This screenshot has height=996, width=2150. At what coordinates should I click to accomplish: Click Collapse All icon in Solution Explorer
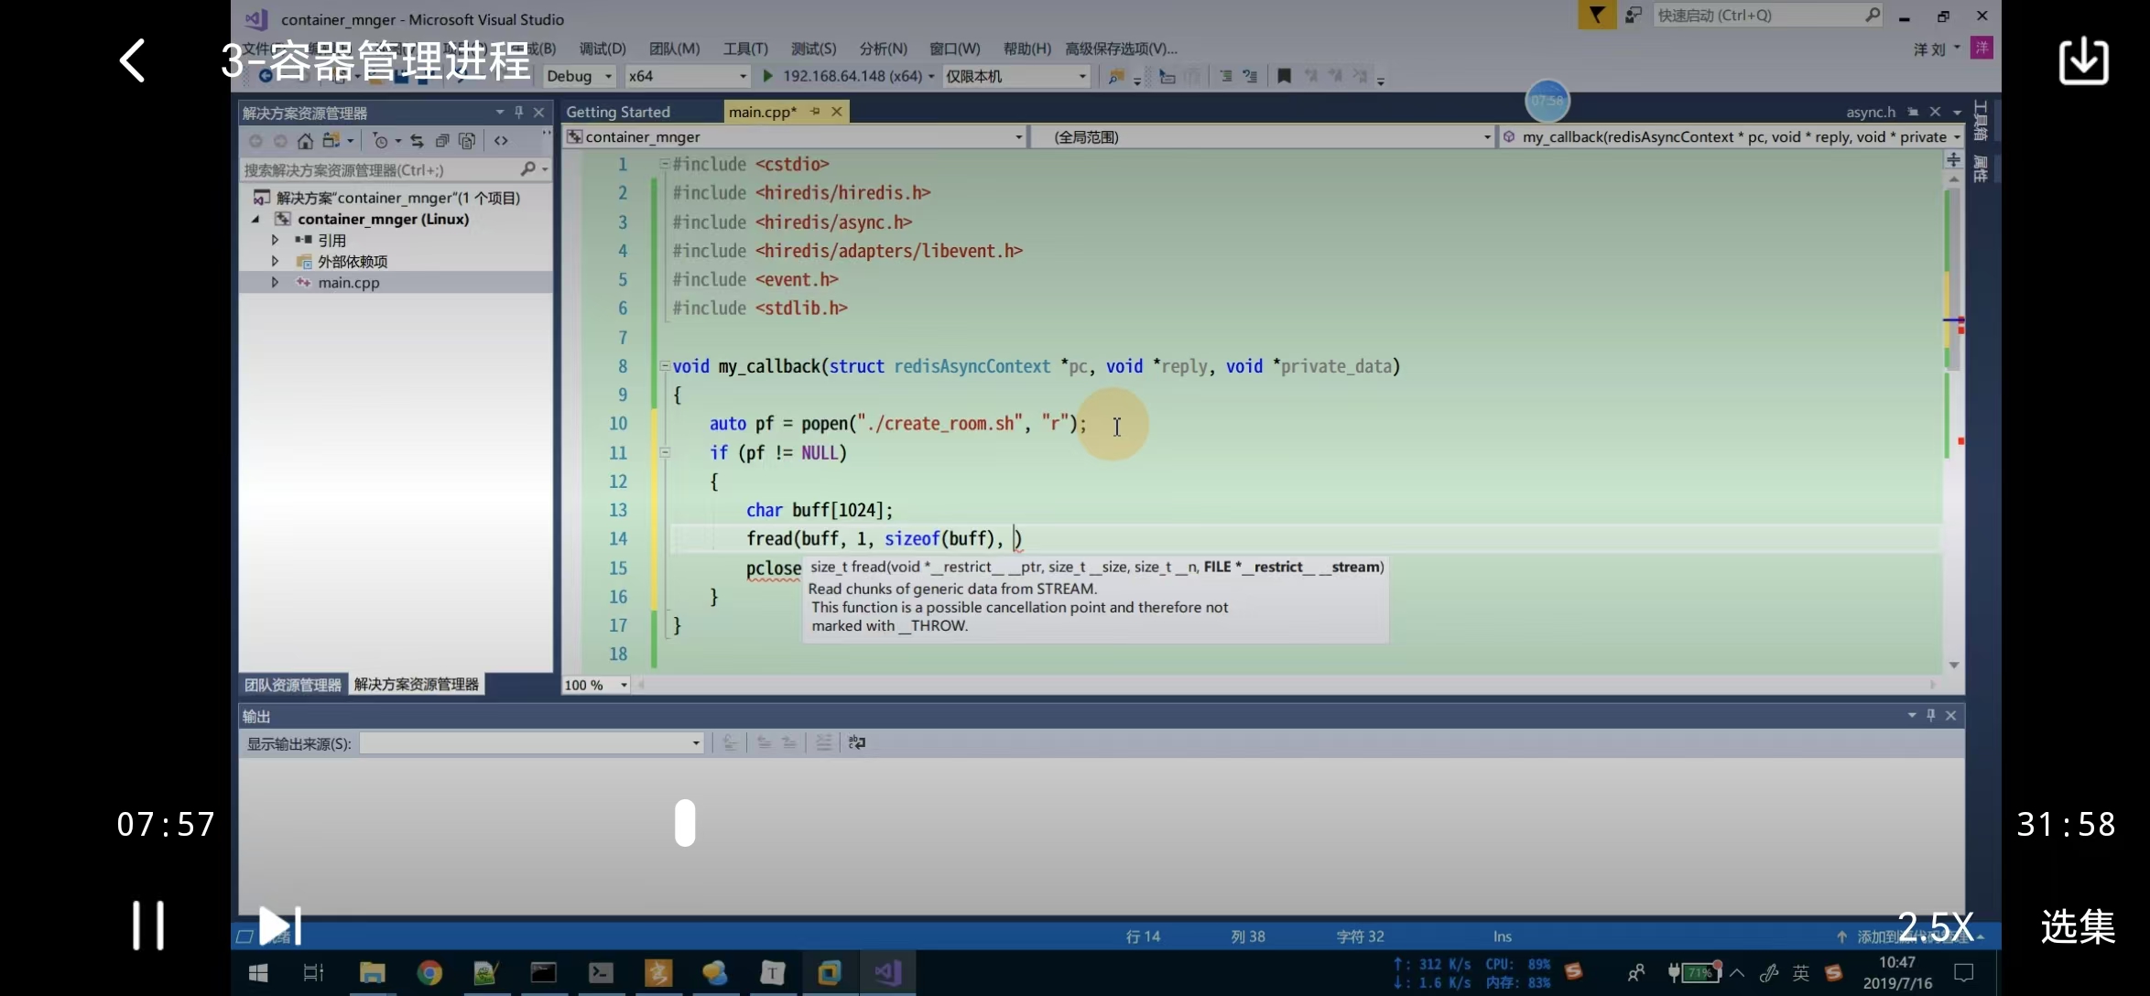[x=442, y=141]
